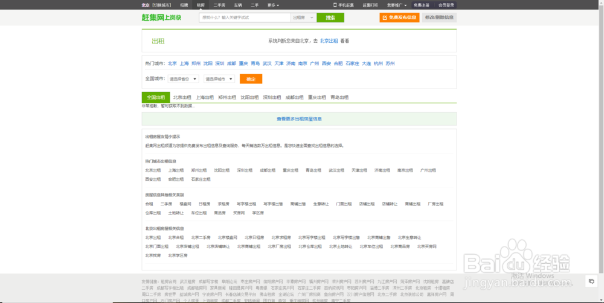Click 会员登录 to log in

(446, 5)
